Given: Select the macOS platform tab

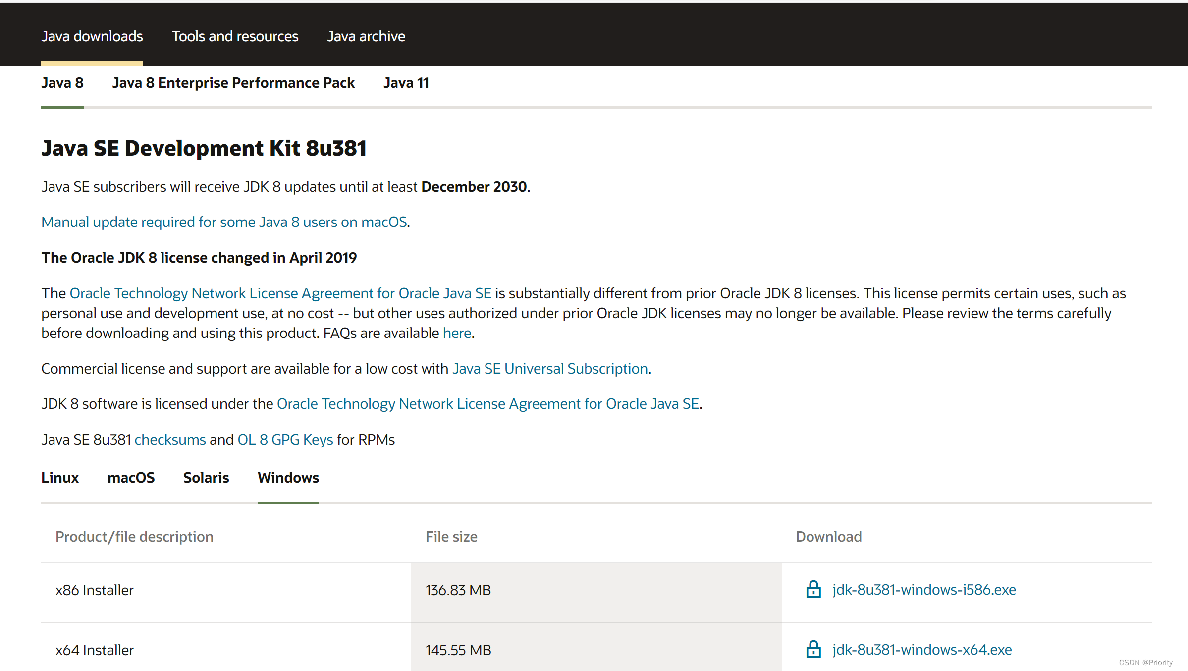Looking at the screenshot, I should point(131,478).
